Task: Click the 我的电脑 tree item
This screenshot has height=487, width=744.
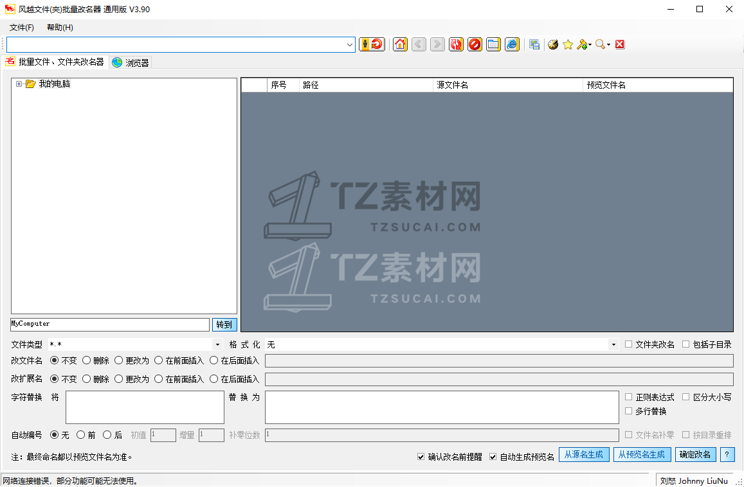Action: click(x=55, y=84)
